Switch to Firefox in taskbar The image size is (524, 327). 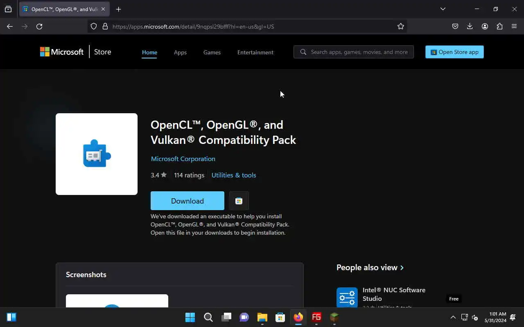point(298,317)
